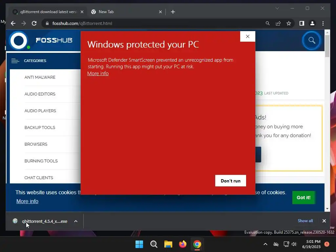The width and height of the screenshot is (336, 252).
Task: Click the padlock site info icon
Action: 47,23
